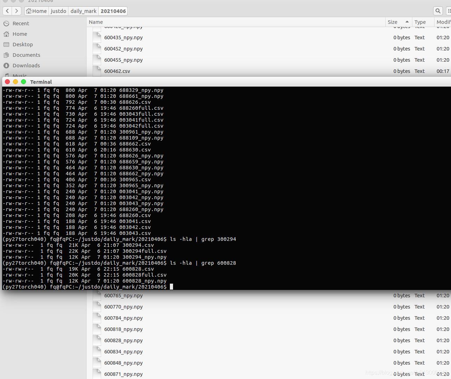Image resolution: width=451 pixels, height=379 pixels.
Task: Click 600828full.csv in terminal output
Action: point(144,275)
